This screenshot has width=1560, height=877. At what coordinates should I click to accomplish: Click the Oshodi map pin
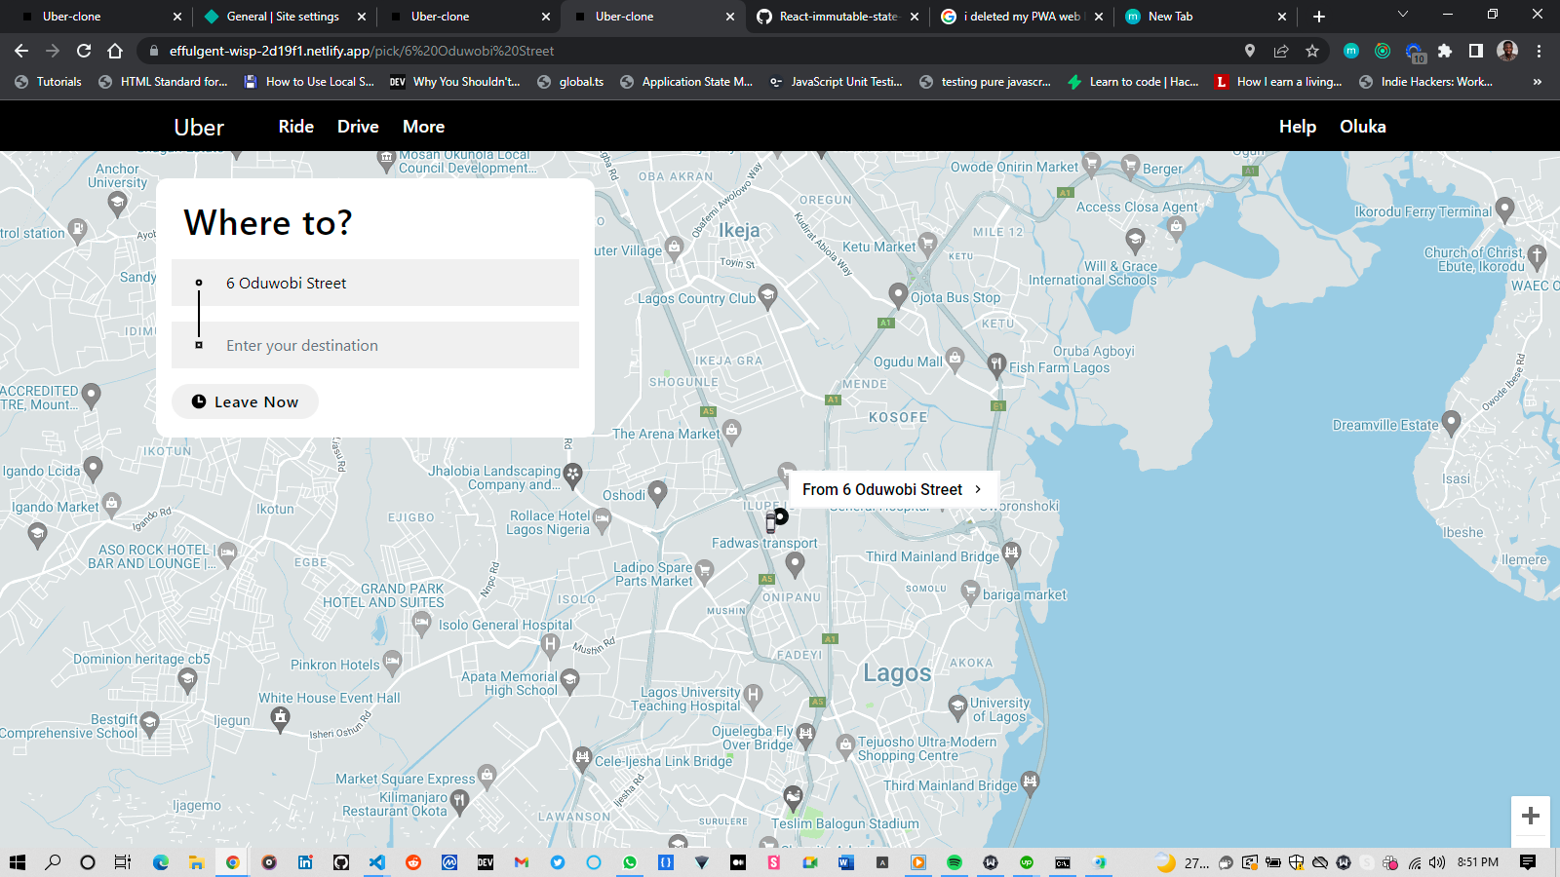658,493
